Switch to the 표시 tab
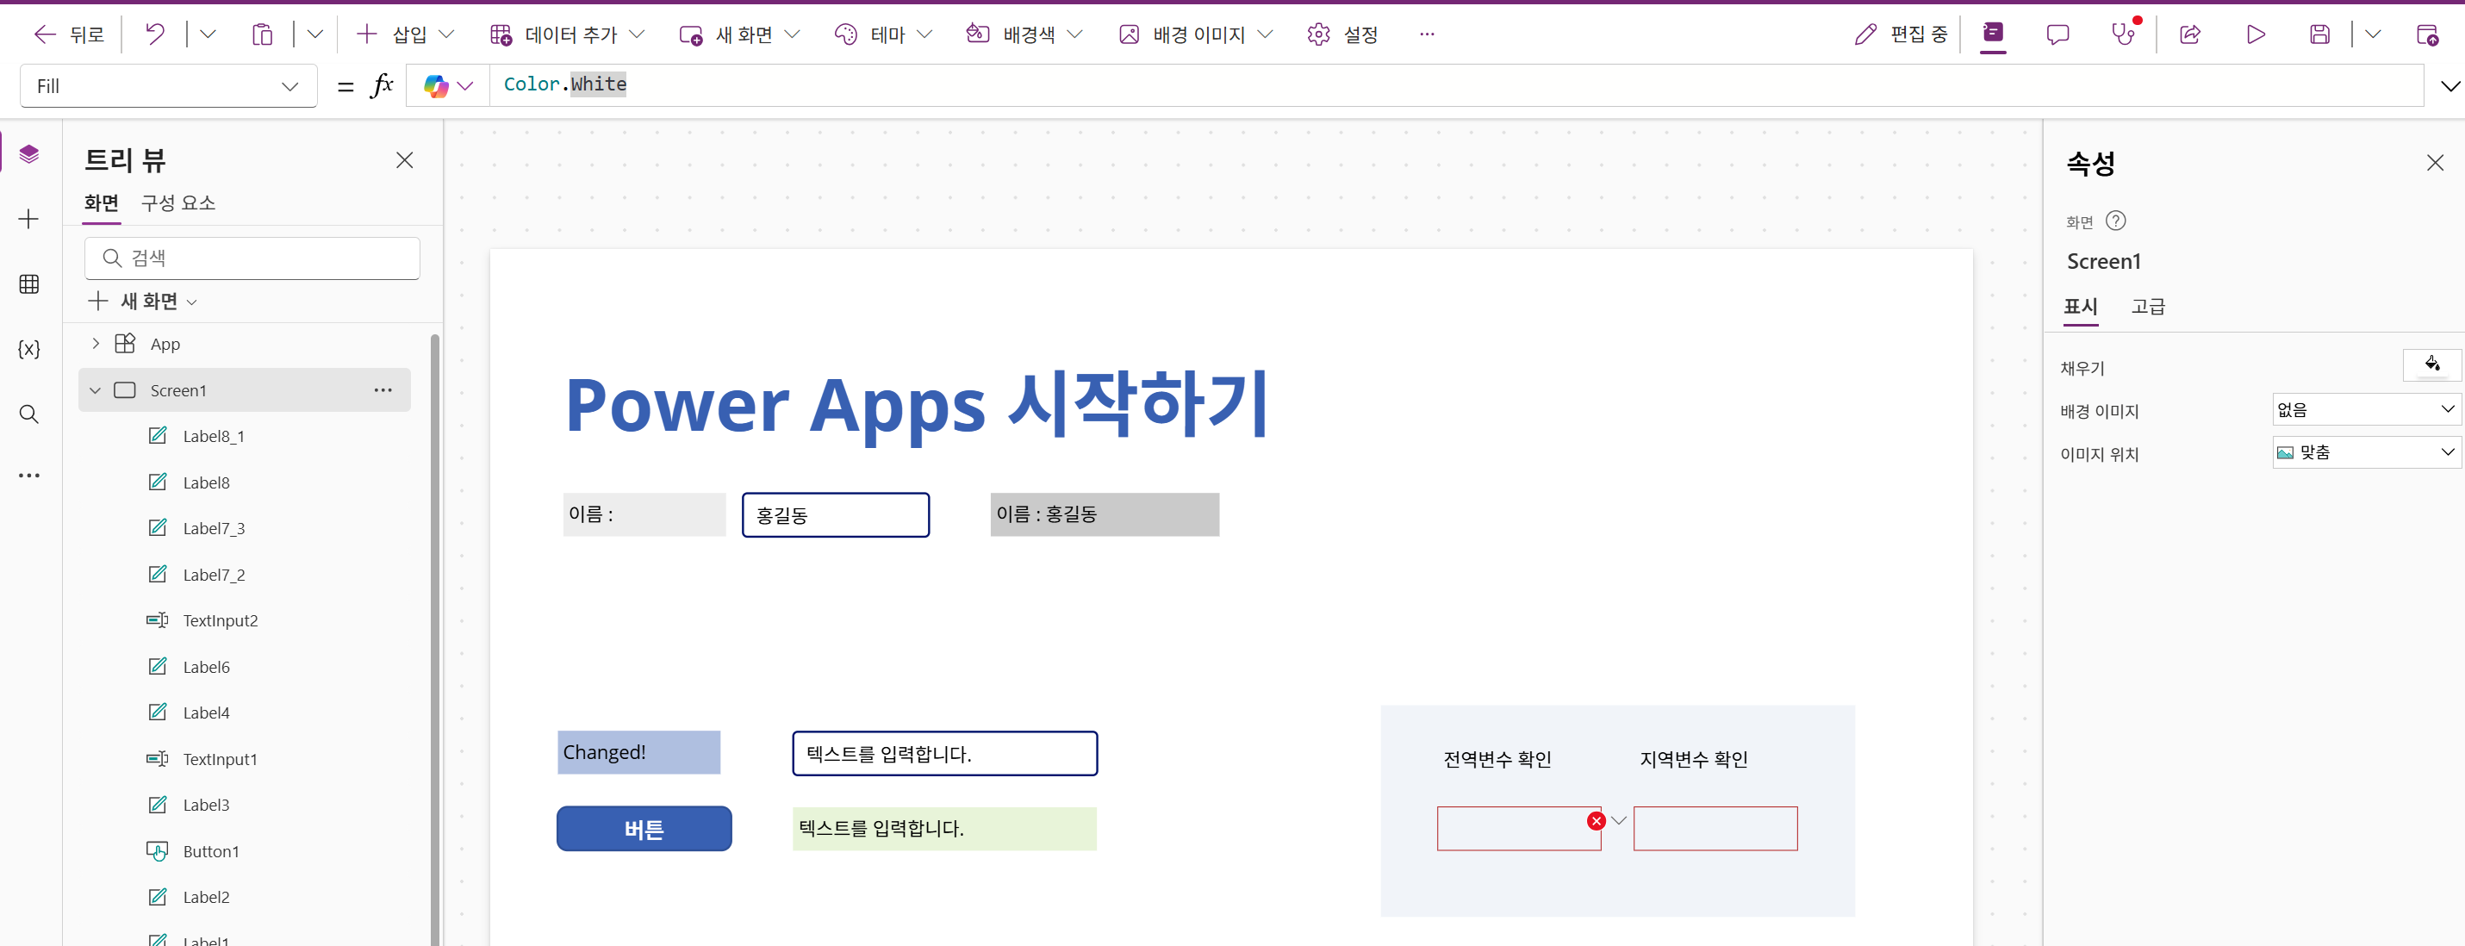Screen dimensions: 2465x946 pyautogui.click(x=2081, y=306)
